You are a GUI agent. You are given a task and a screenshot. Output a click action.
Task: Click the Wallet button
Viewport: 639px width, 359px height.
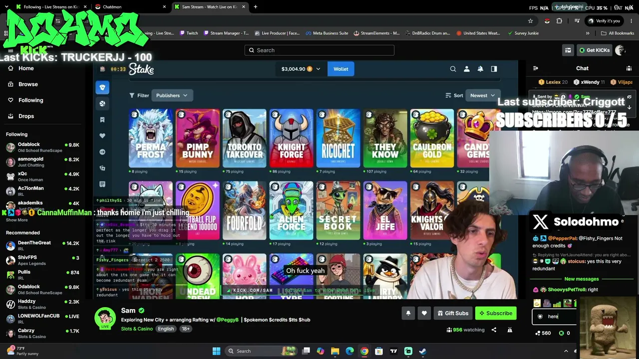pos(341,69)
